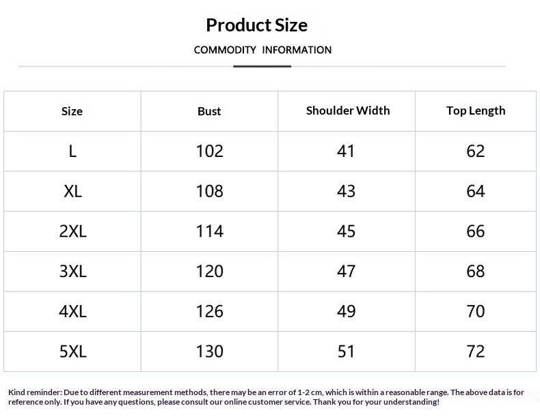
Task: Click the shoulder width value 49
Action: point(347,311)
